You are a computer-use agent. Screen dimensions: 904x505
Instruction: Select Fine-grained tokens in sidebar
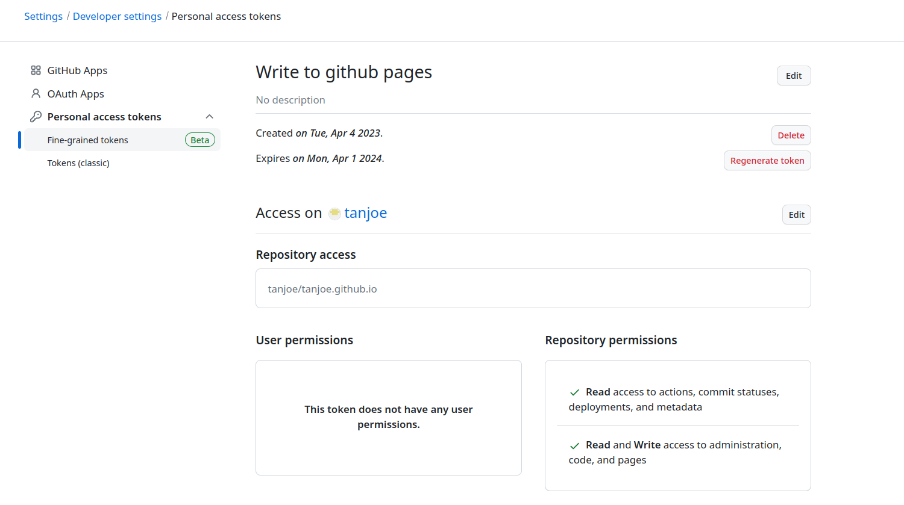point(88,140)
